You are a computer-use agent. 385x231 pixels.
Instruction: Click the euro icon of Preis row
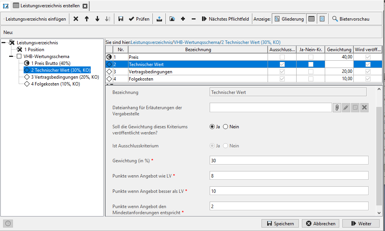click(109, 57)
